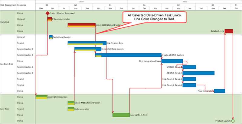This screenshot has width=242, height=124.
Task: Click the Final Integration blue task bar
Action: pyautogui.click(x=220, y=91)
